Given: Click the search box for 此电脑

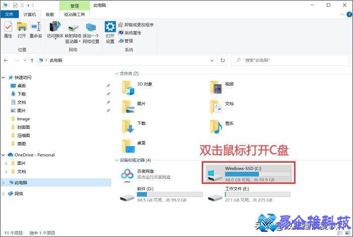Looking at the screenshot, I should click(290, 60).
